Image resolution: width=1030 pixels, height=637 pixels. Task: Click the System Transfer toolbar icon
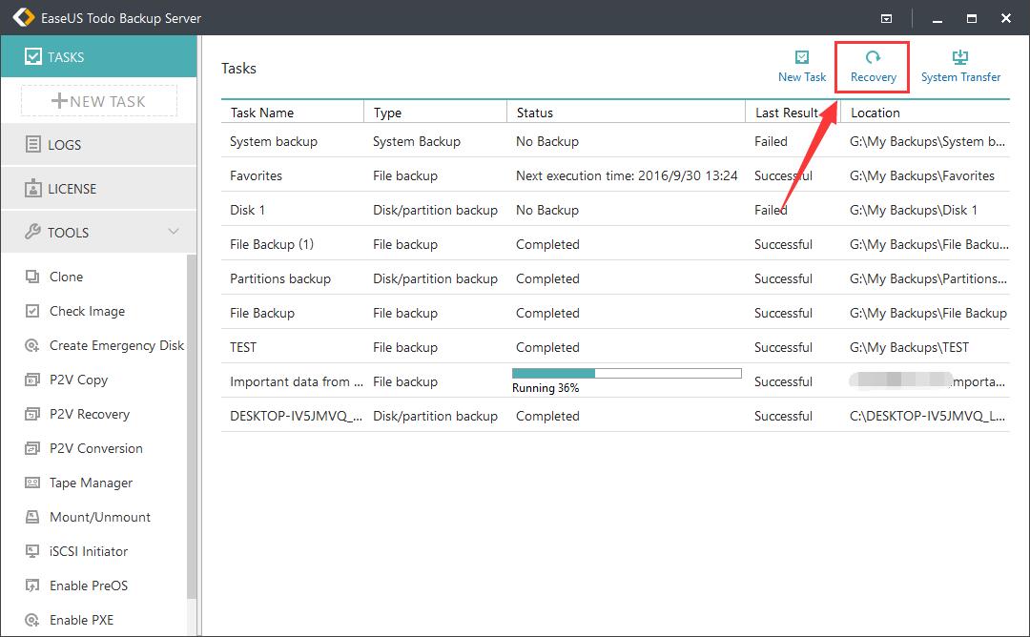[x=960, y=57]
